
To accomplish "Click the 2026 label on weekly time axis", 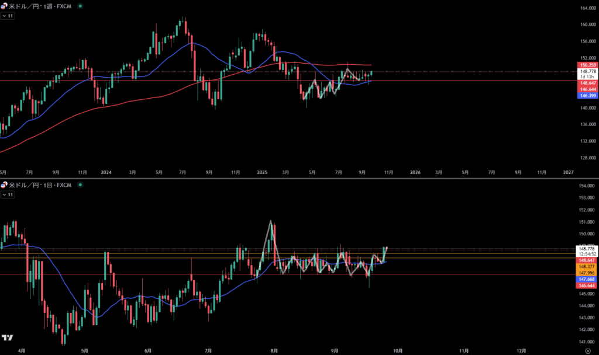I will point(415,172).
